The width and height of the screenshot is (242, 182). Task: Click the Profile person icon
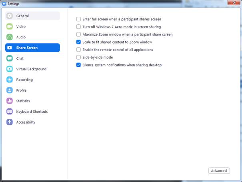point(10,90)
